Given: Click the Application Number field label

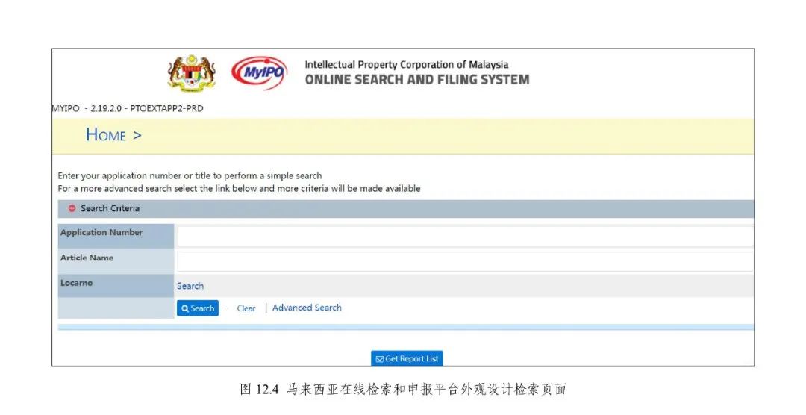Looking at the screenshot, I should tap(101, 233).
